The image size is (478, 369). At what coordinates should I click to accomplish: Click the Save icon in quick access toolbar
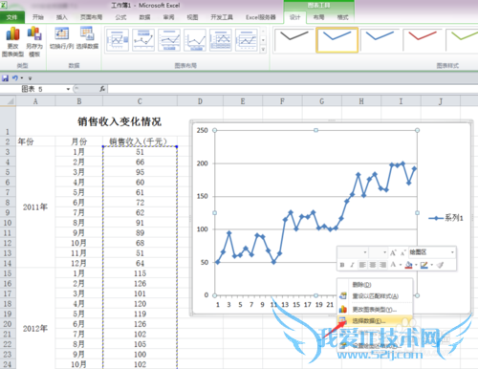tap(5, 78)
